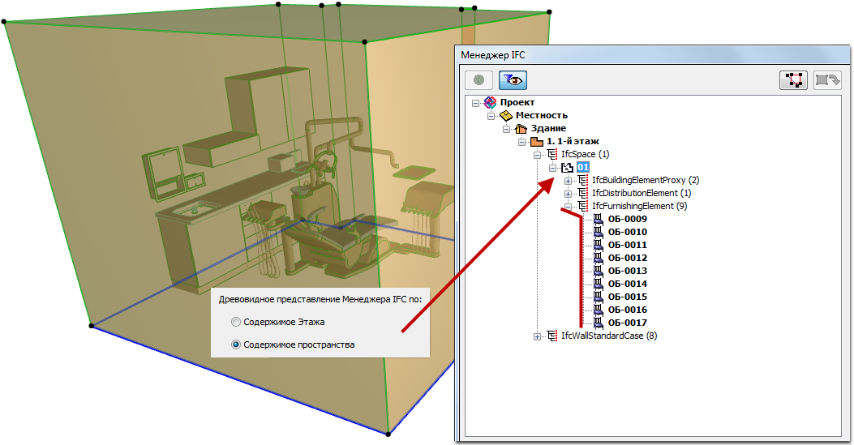Click the IfcFurnishingElement group icon

583,206
